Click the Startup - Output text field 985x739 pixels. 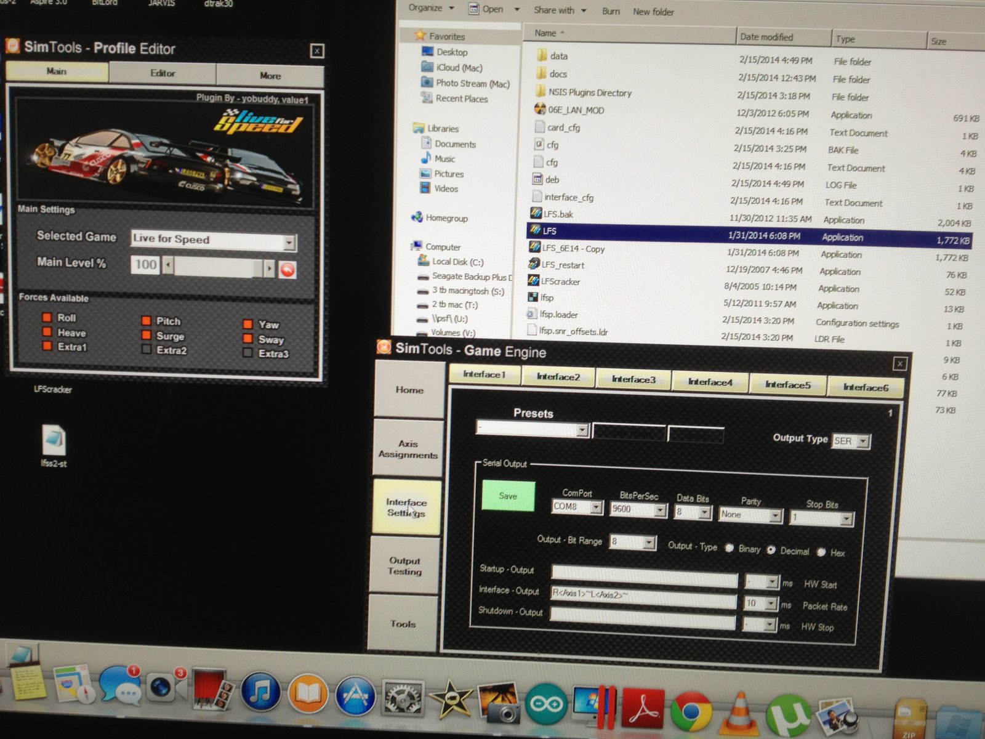pos(645,575)
